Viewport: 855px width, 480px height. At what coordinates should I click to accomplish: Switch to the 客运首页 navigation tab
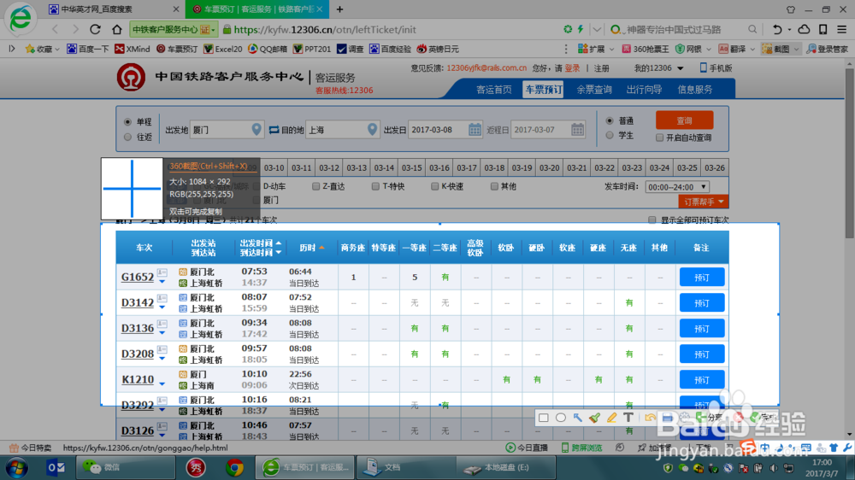[x=494, y=90]
